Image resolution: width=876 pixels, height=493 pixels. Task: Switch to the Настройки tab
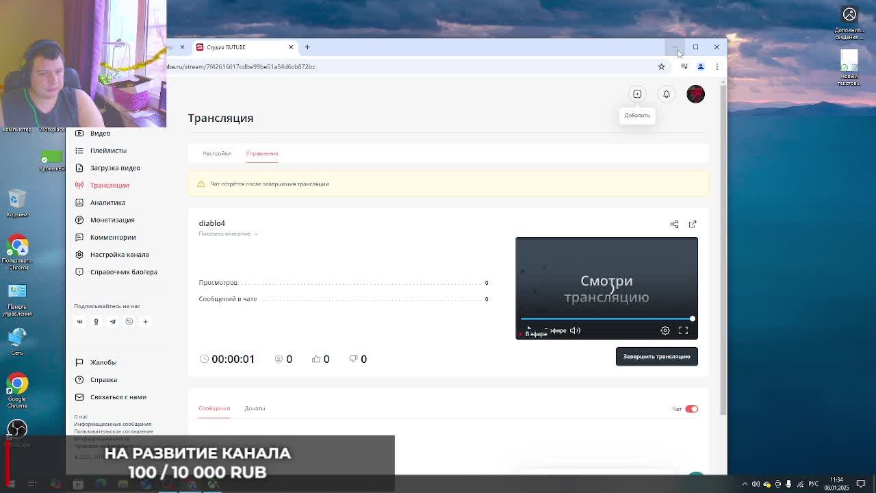click(x=216, y=153)
